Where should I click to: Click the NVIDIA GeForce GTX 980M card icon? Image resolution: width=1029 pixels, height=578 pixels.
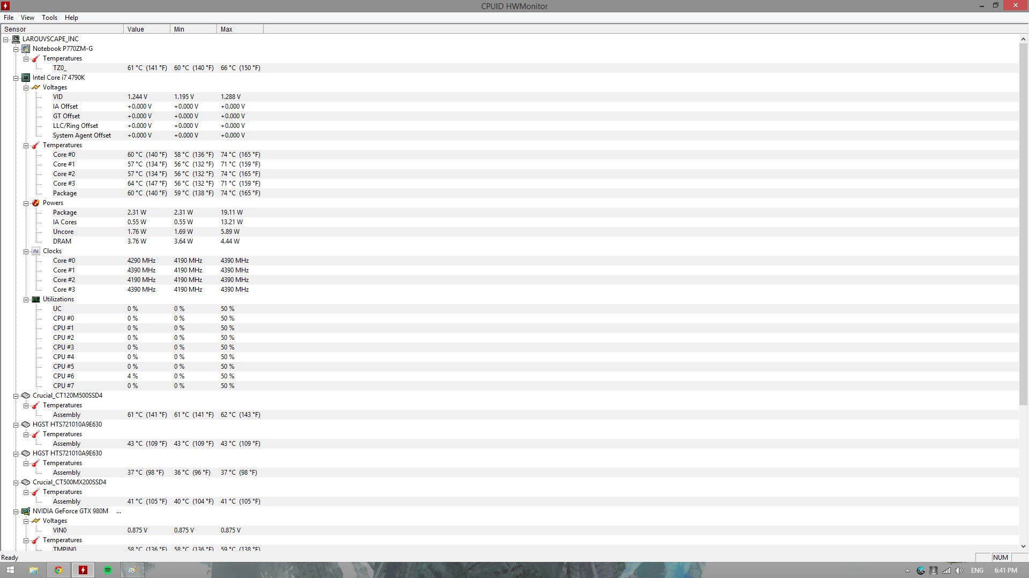coord(26,511)
